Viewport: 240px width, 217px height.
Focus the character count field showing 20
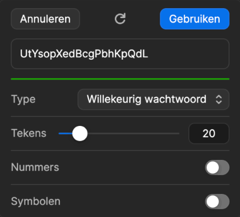[209, 133]
